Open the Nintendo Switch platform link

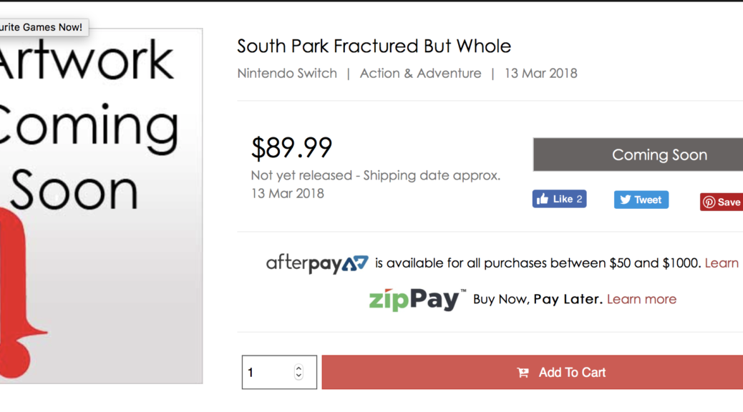coord(287,74)
